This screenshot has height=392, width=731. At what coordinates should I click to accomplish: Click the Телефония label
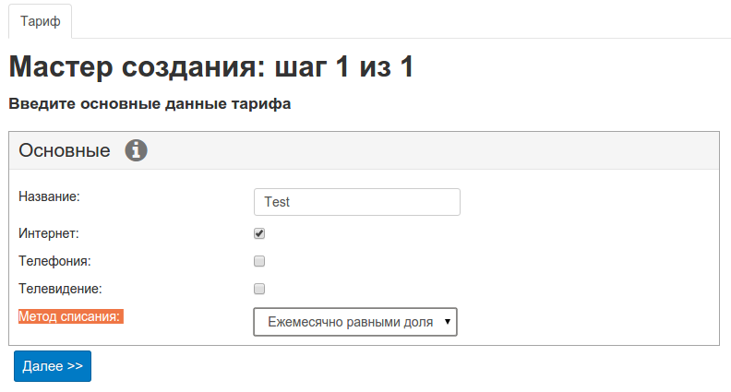[55, 261]
